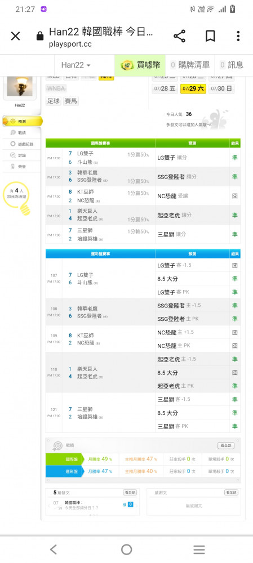Tap the site security lock icon

tap(40, 36)
